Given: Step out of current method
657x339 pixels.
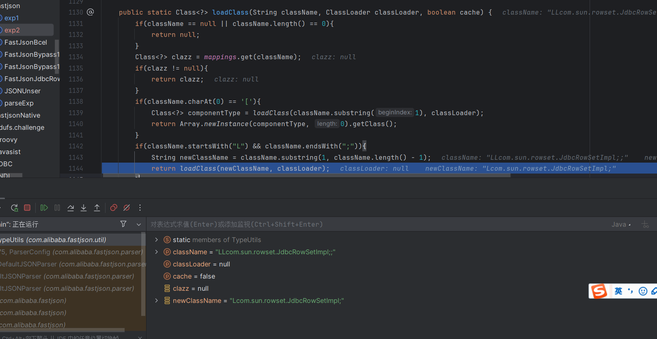Looking at the screenshot, I should pyautogui.click(x=97, y=208).
